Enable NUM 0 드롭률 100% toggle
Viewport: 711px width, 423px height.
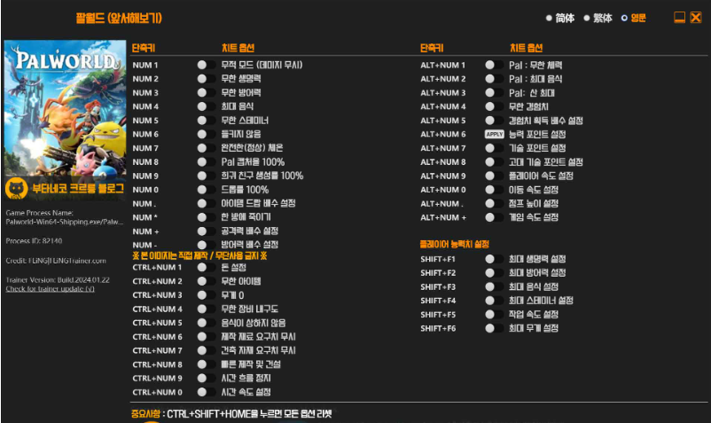tap(207, 190)
